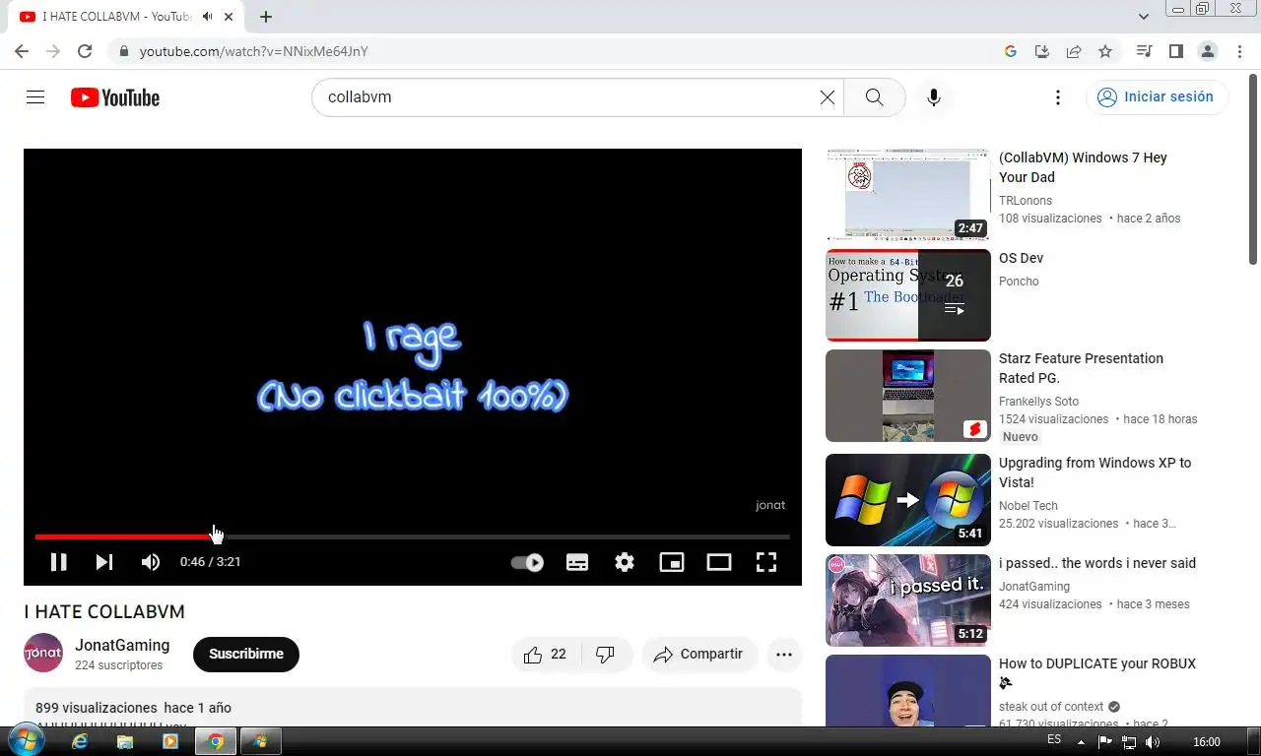Close the I HATE COLLABVM tab
Viewport: 1261px width, 756px height.
pos(228,17)
